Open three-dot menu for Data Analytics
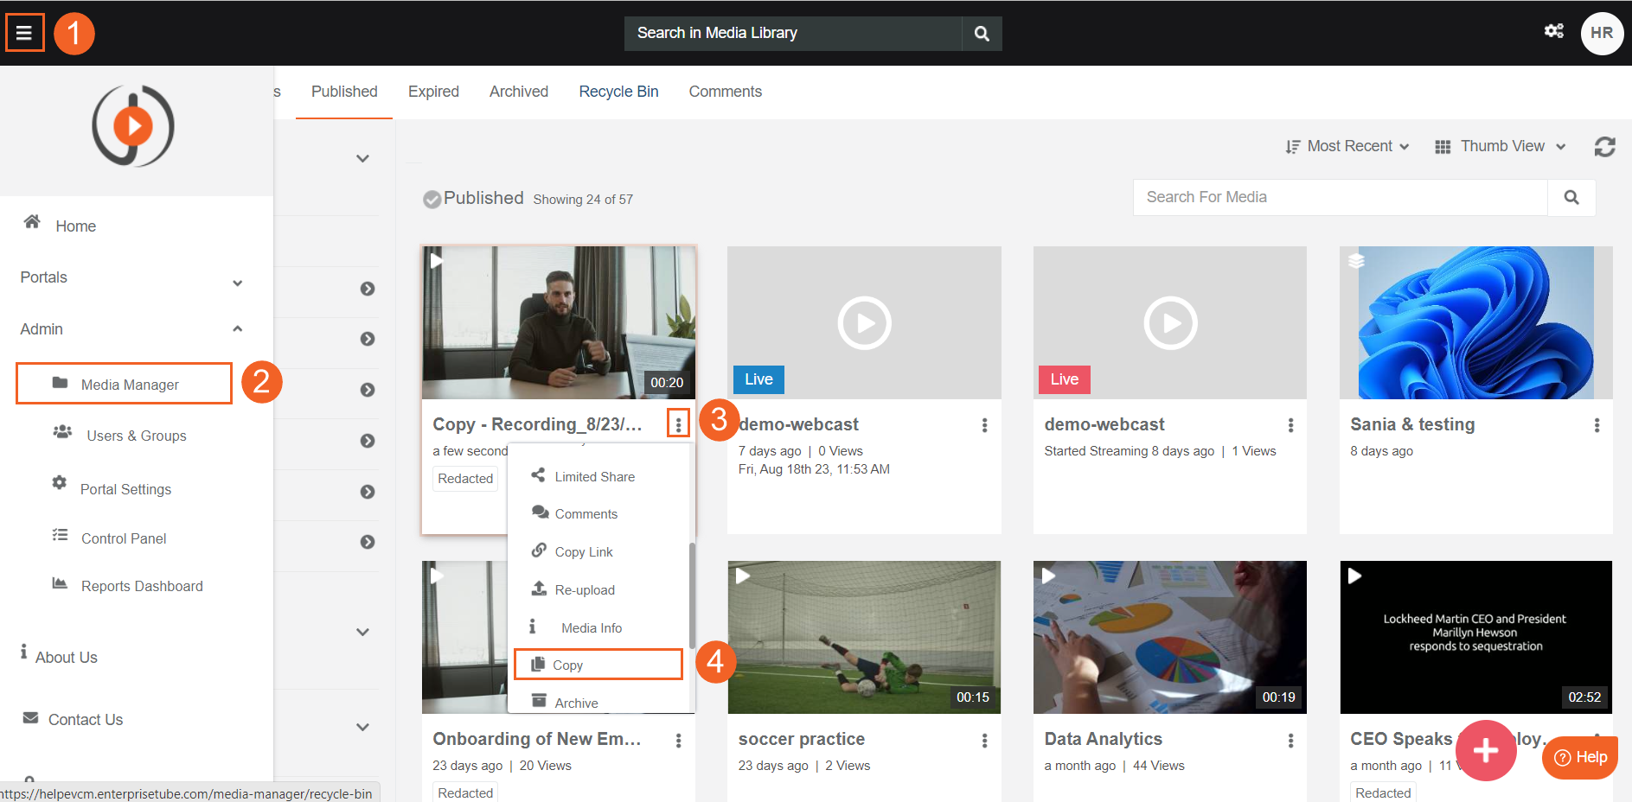Image resolution: width=1632 pixels, height=802 pixels. [1290, 741]
